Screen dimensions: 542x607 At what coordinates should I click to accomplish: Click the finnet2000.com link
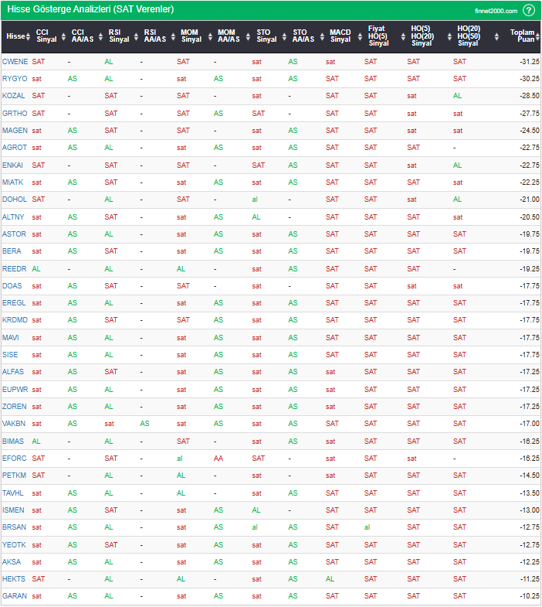tap(496, 11)
